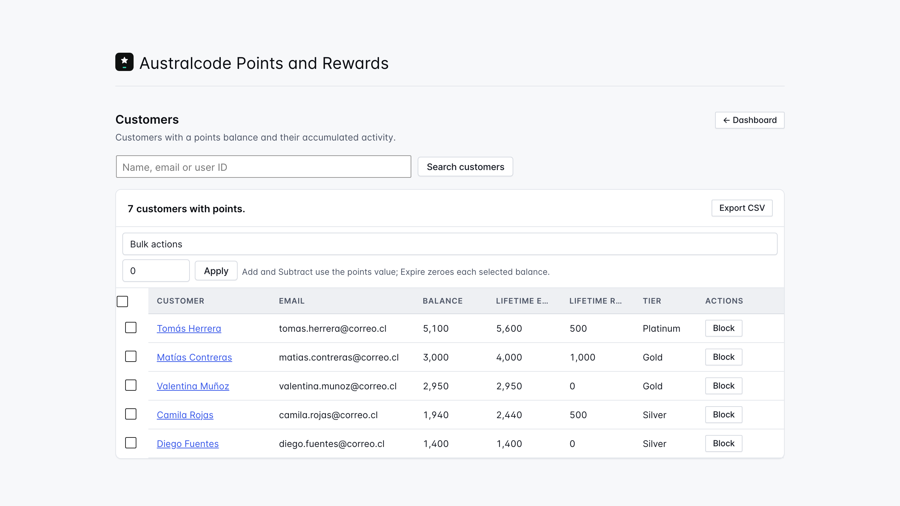Open the Bulk actions dropdown
The image size is (900, 506).
450,244
